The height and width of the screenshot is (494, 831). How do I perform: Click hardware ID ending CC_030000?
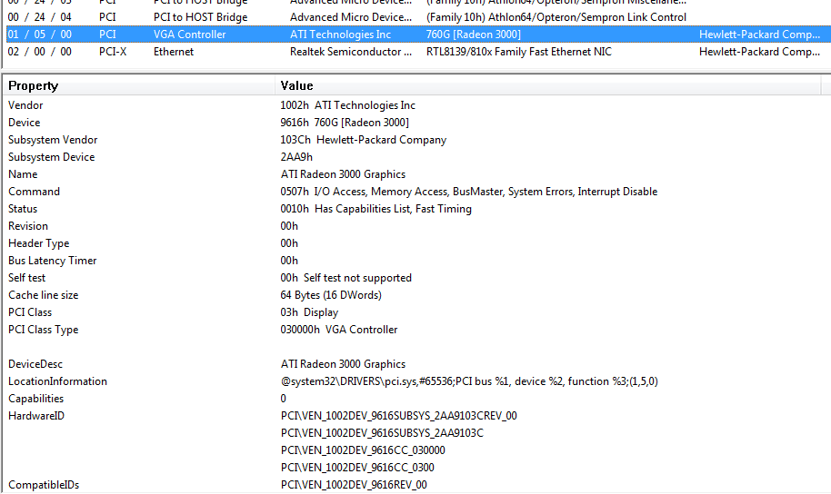[x=363, y=450]
